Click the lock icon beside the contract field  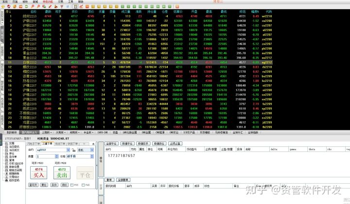tap(74, 150)
